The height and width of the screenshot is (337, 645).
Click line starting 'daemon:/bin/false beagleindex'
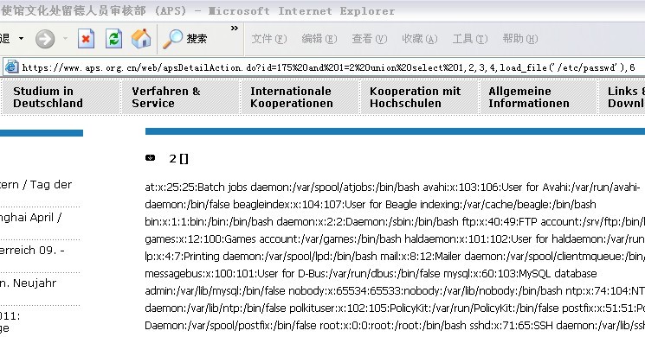tap(371, 205)
